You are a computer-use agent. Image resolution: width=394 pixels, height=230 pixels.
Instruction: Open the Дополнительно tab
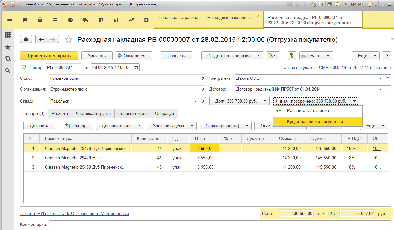tap(133, 114)
